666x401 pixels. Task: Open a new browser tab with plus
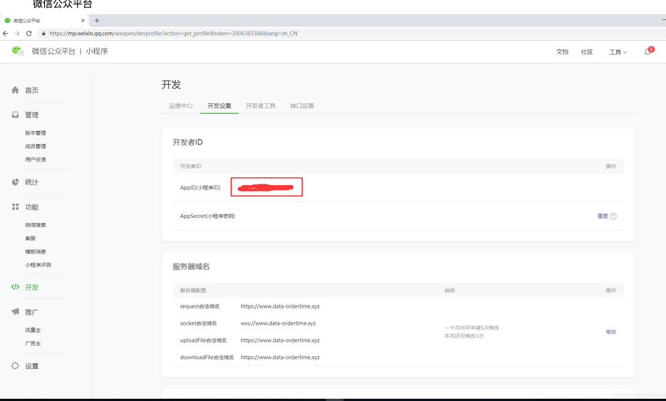click(97, 21)
